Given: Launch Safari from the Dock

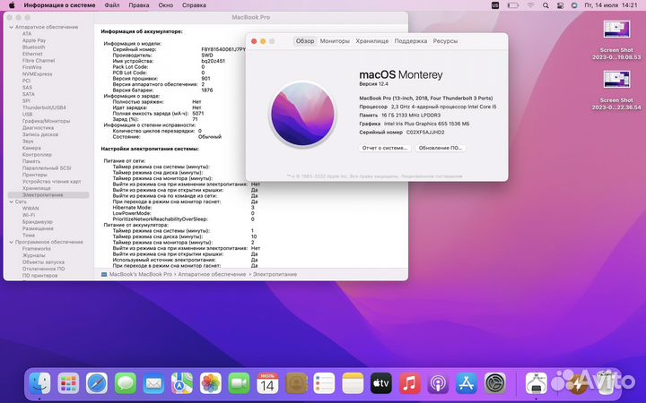Looking at the screenshot, I should 97,383.
